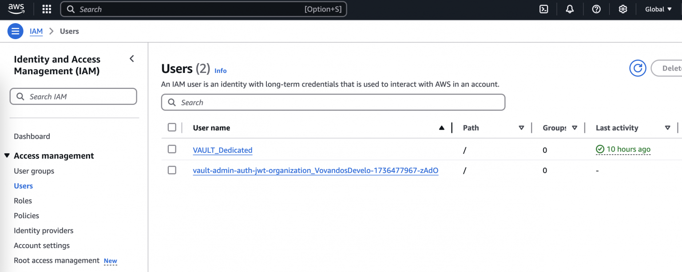682x272 pixels.
Task: Click the Info link next to Users
Action: [220, 70]
